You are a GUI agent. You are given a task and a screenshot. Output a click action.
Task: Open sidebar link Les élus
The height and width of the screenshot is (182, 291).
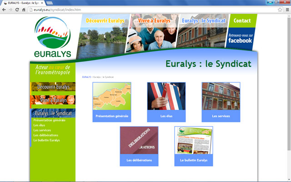[39, 125]
